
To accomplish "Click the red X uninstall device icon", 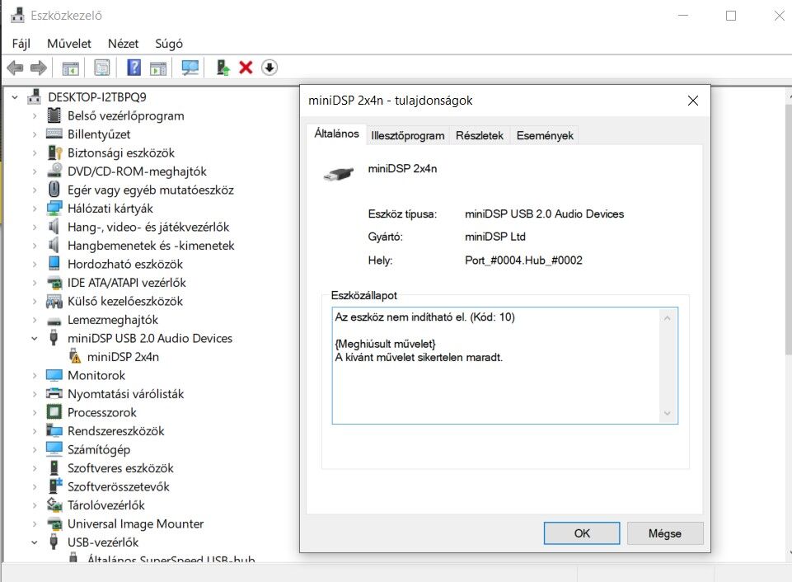I will tap(246, 68).
